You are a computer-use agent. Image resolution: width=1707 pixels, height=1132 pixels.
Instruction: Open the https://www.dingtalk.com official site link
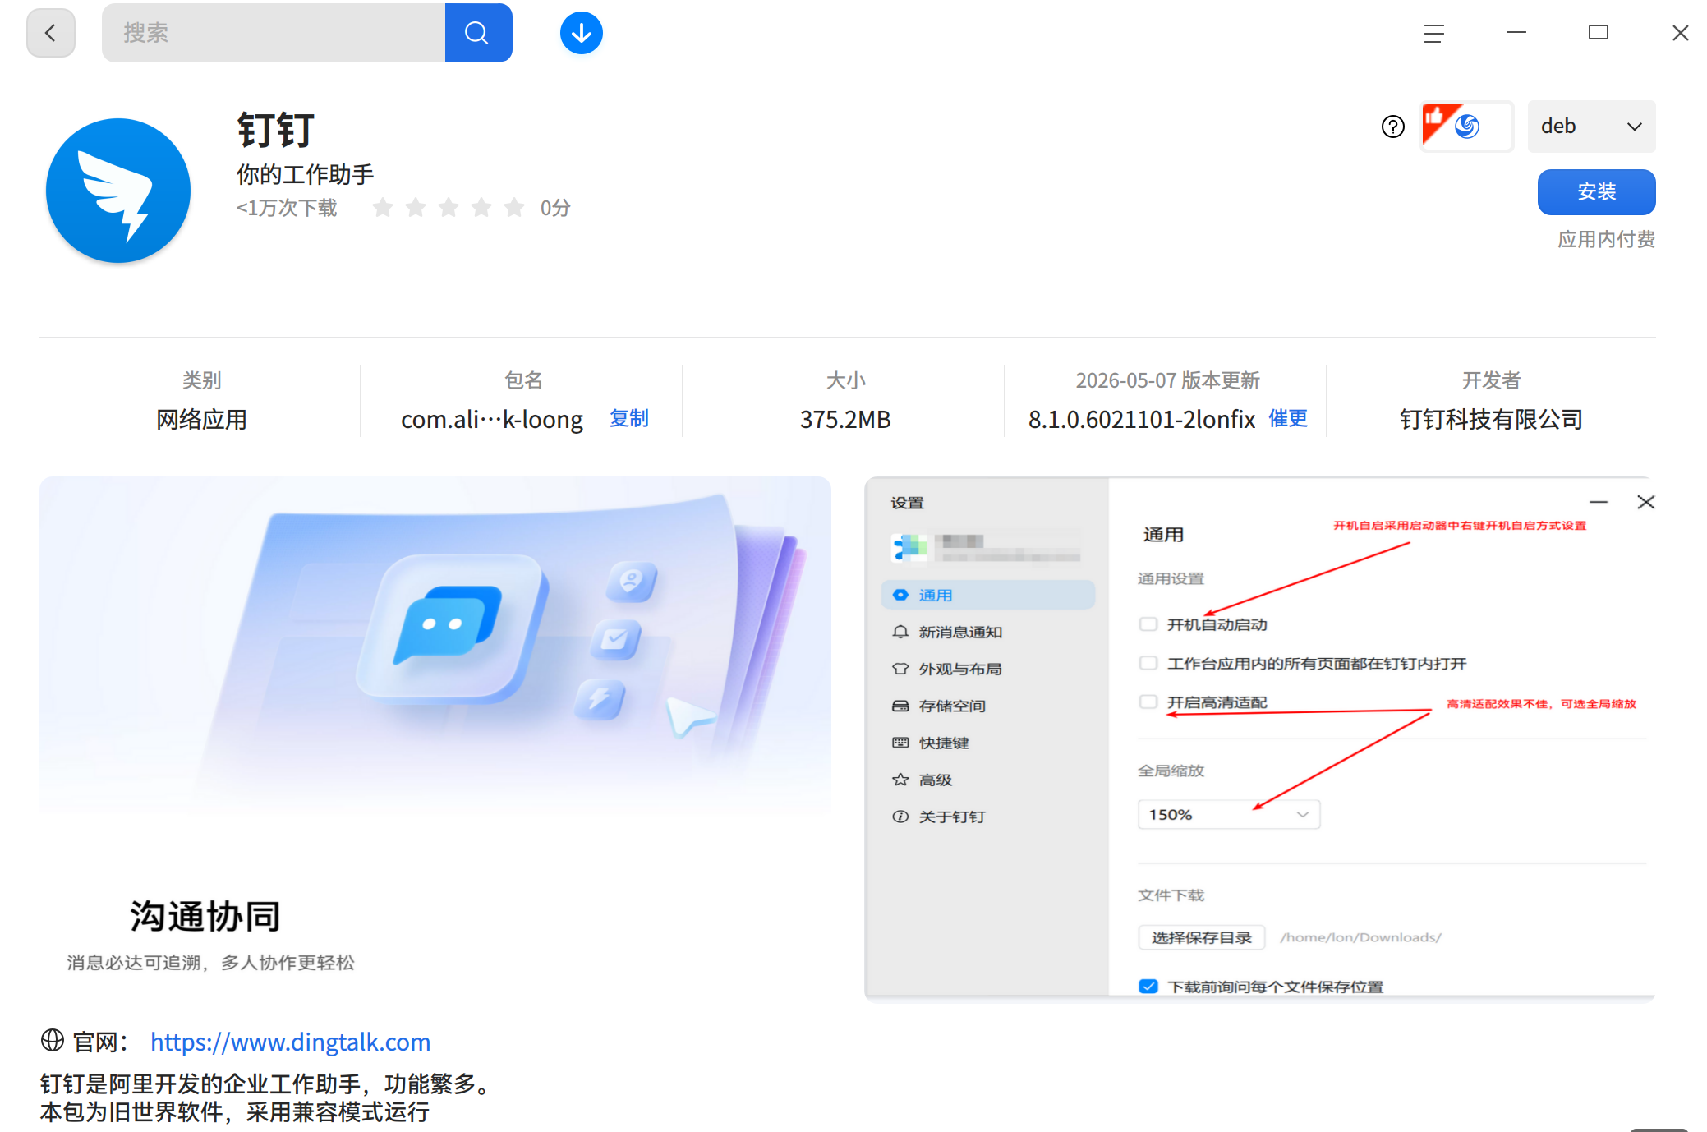290,1042
